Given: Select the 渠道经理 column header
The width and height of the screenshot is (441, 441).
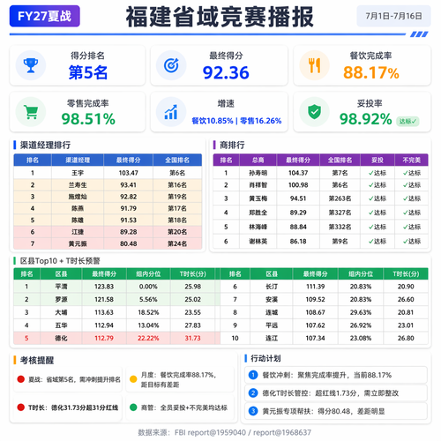Looking at the screenshot, I should click(x=78, y=160).
